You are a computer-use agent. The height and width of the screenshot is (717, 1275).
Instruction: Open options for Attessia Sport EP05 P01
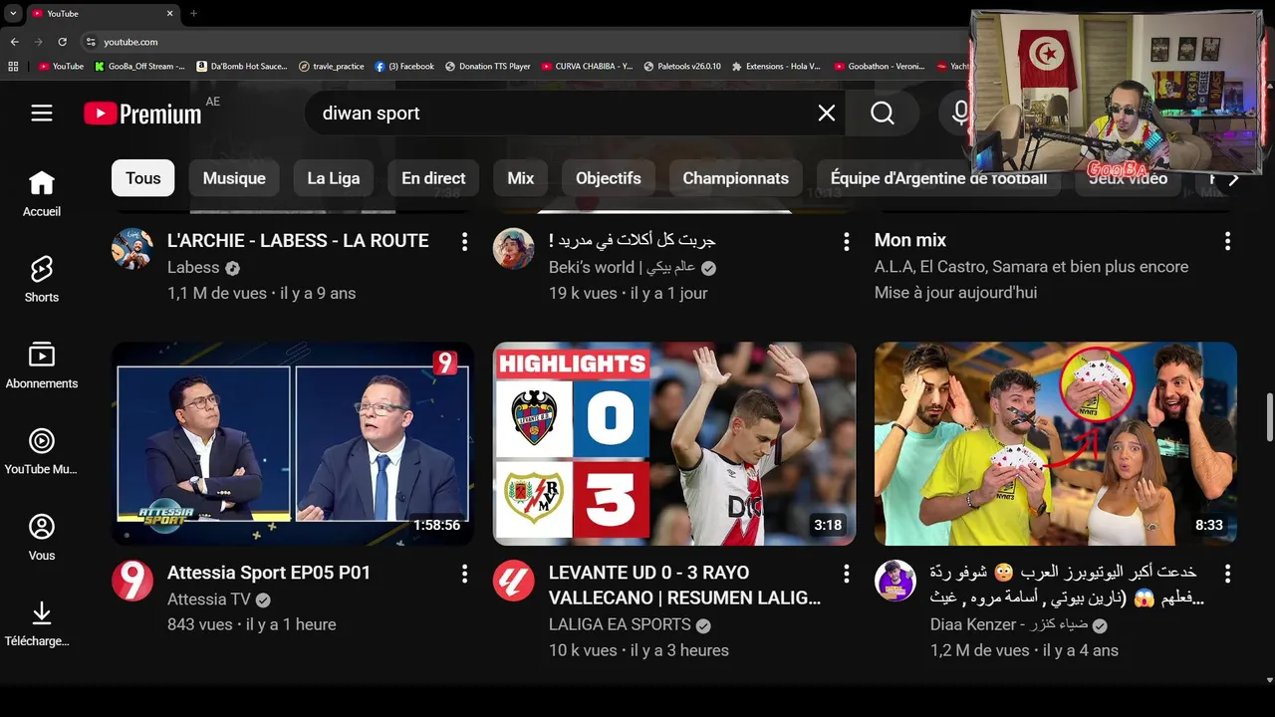coord(464,574)
